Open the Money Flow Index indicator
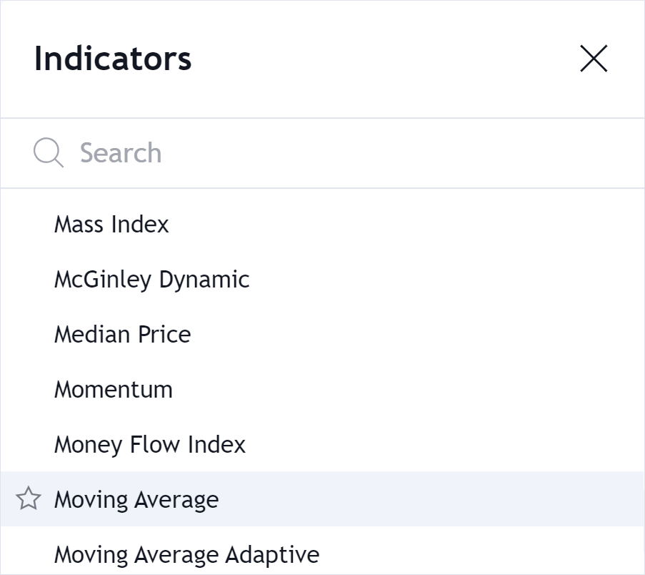Viewport: 645px width, 575px height. coord(150,444)
